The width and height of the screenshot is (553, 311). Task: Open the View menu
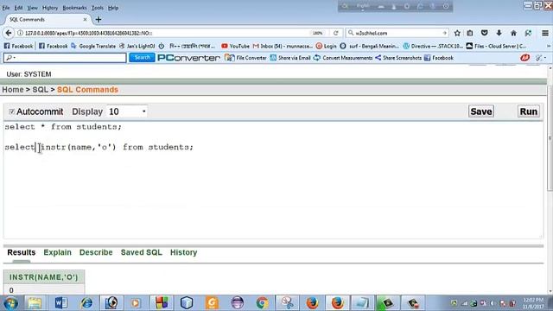click(32, 8)
